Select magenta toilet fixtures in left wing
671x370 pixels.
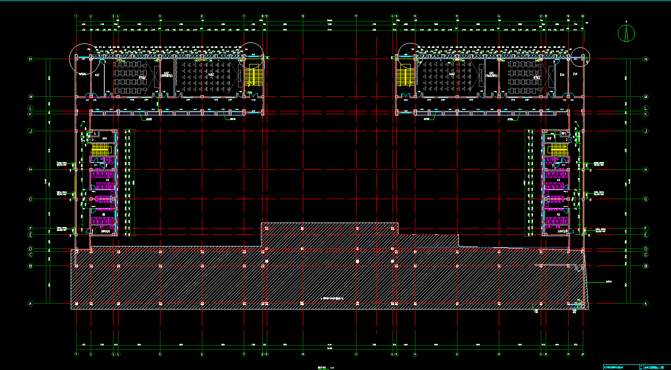[104, 185]
